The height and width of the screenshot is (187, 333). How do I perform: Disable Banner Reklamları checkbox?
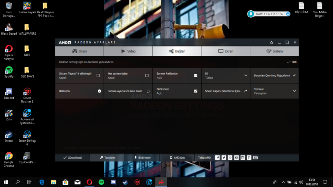click(196, 75)
